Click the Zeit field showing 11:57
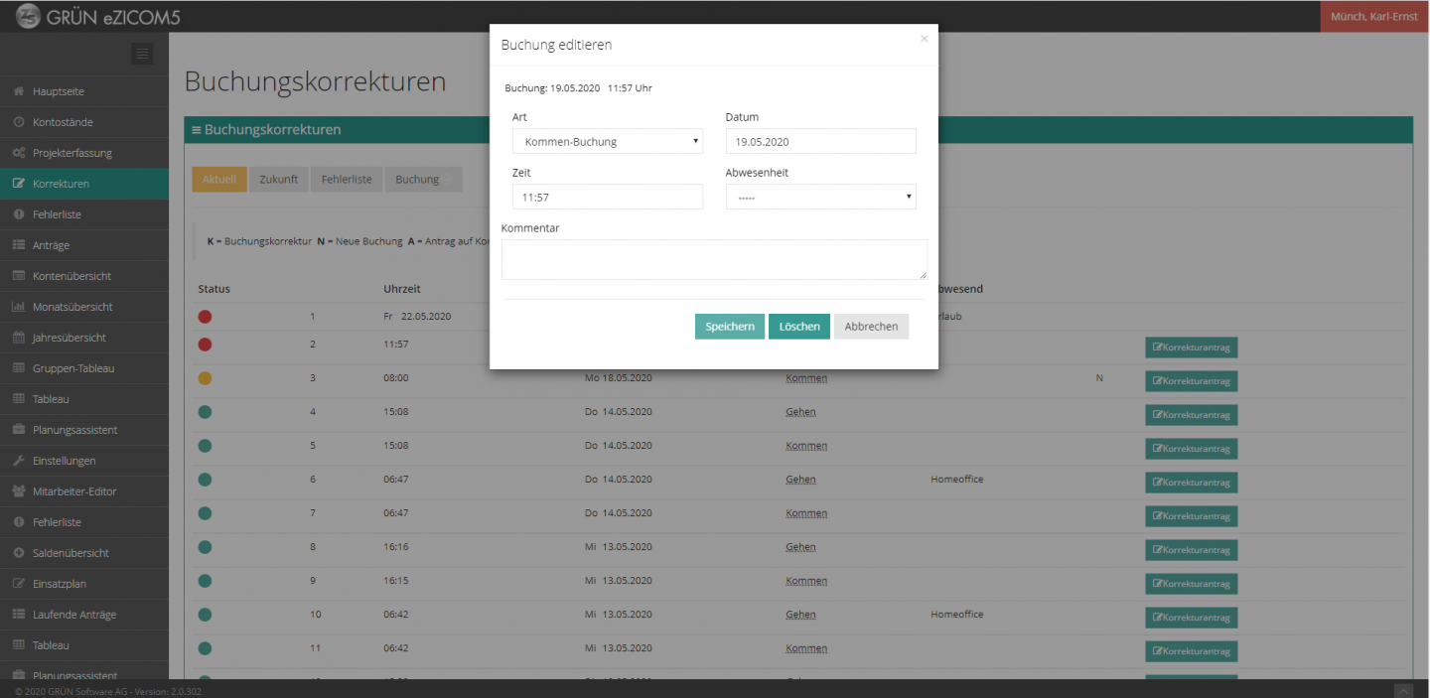 pyautogui.click(x=608, y=197)
